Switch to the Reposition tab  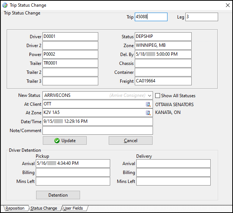coord(15,208)
